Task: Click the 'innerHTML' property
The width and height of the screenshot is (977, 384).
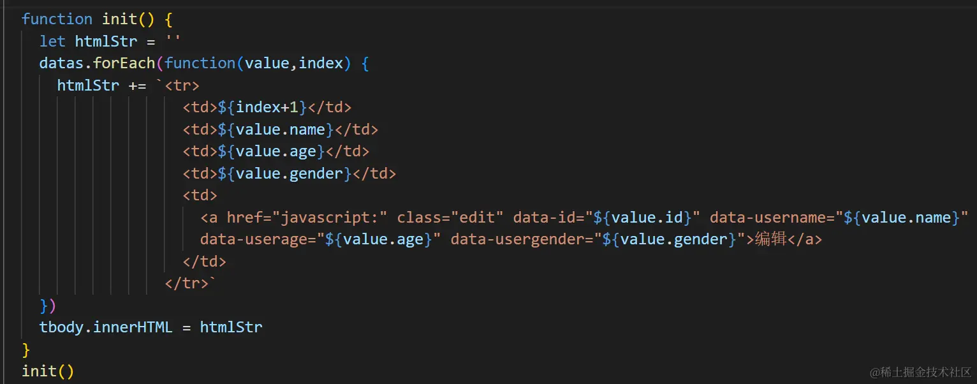Action: 133,327
